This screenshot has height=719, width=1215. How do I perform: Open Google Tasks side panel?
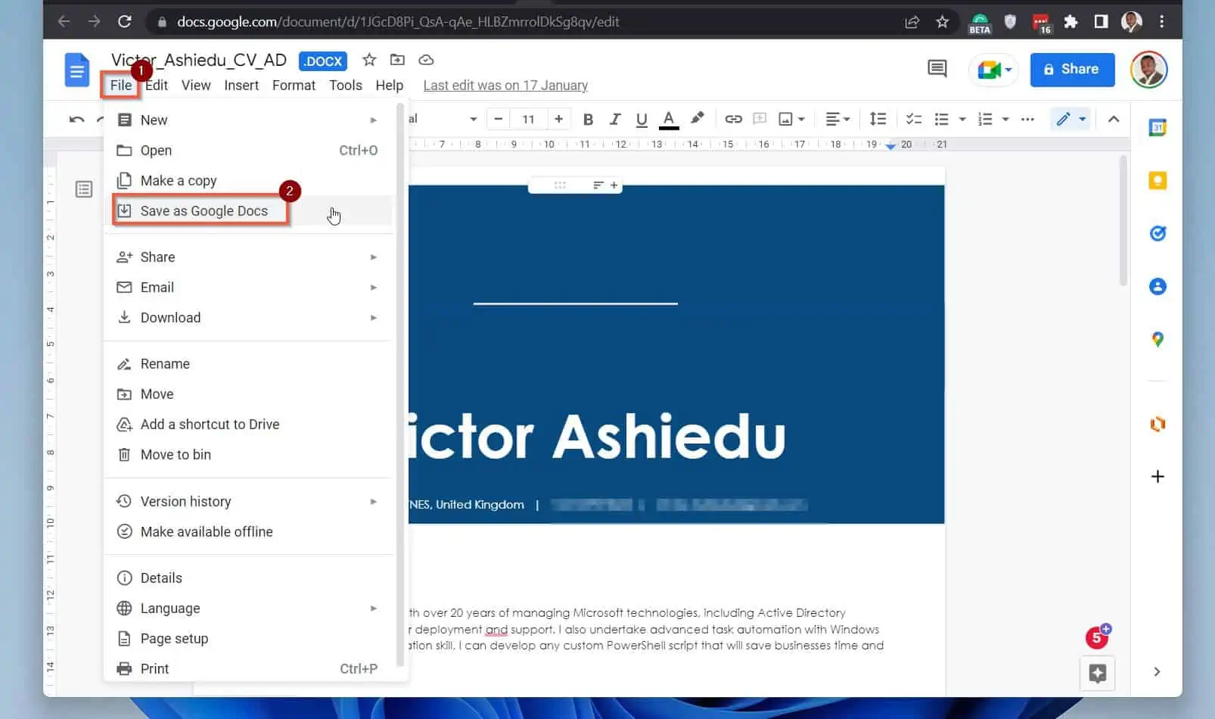pyautogui.click(x=1157, y=233)
